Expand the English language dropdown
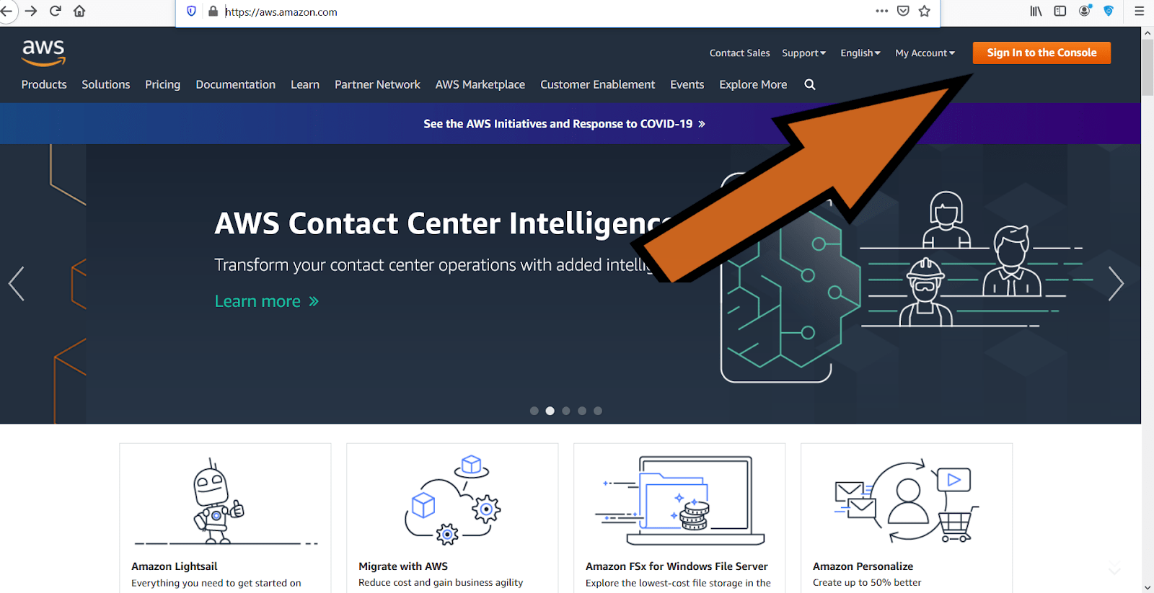The height and width of the screenshot is (593, 1154). click(860, 53)
